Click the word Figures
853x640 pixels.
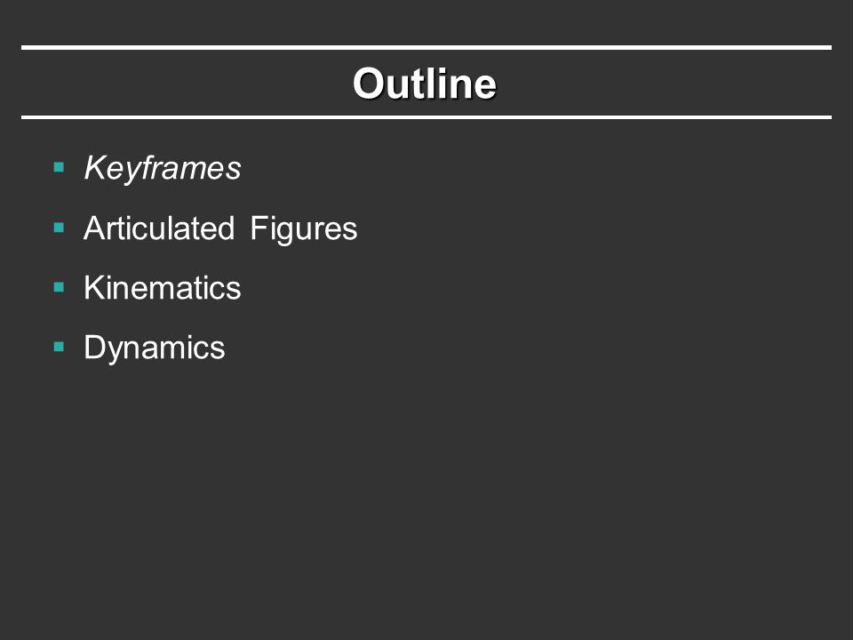[x=304, y=229]
